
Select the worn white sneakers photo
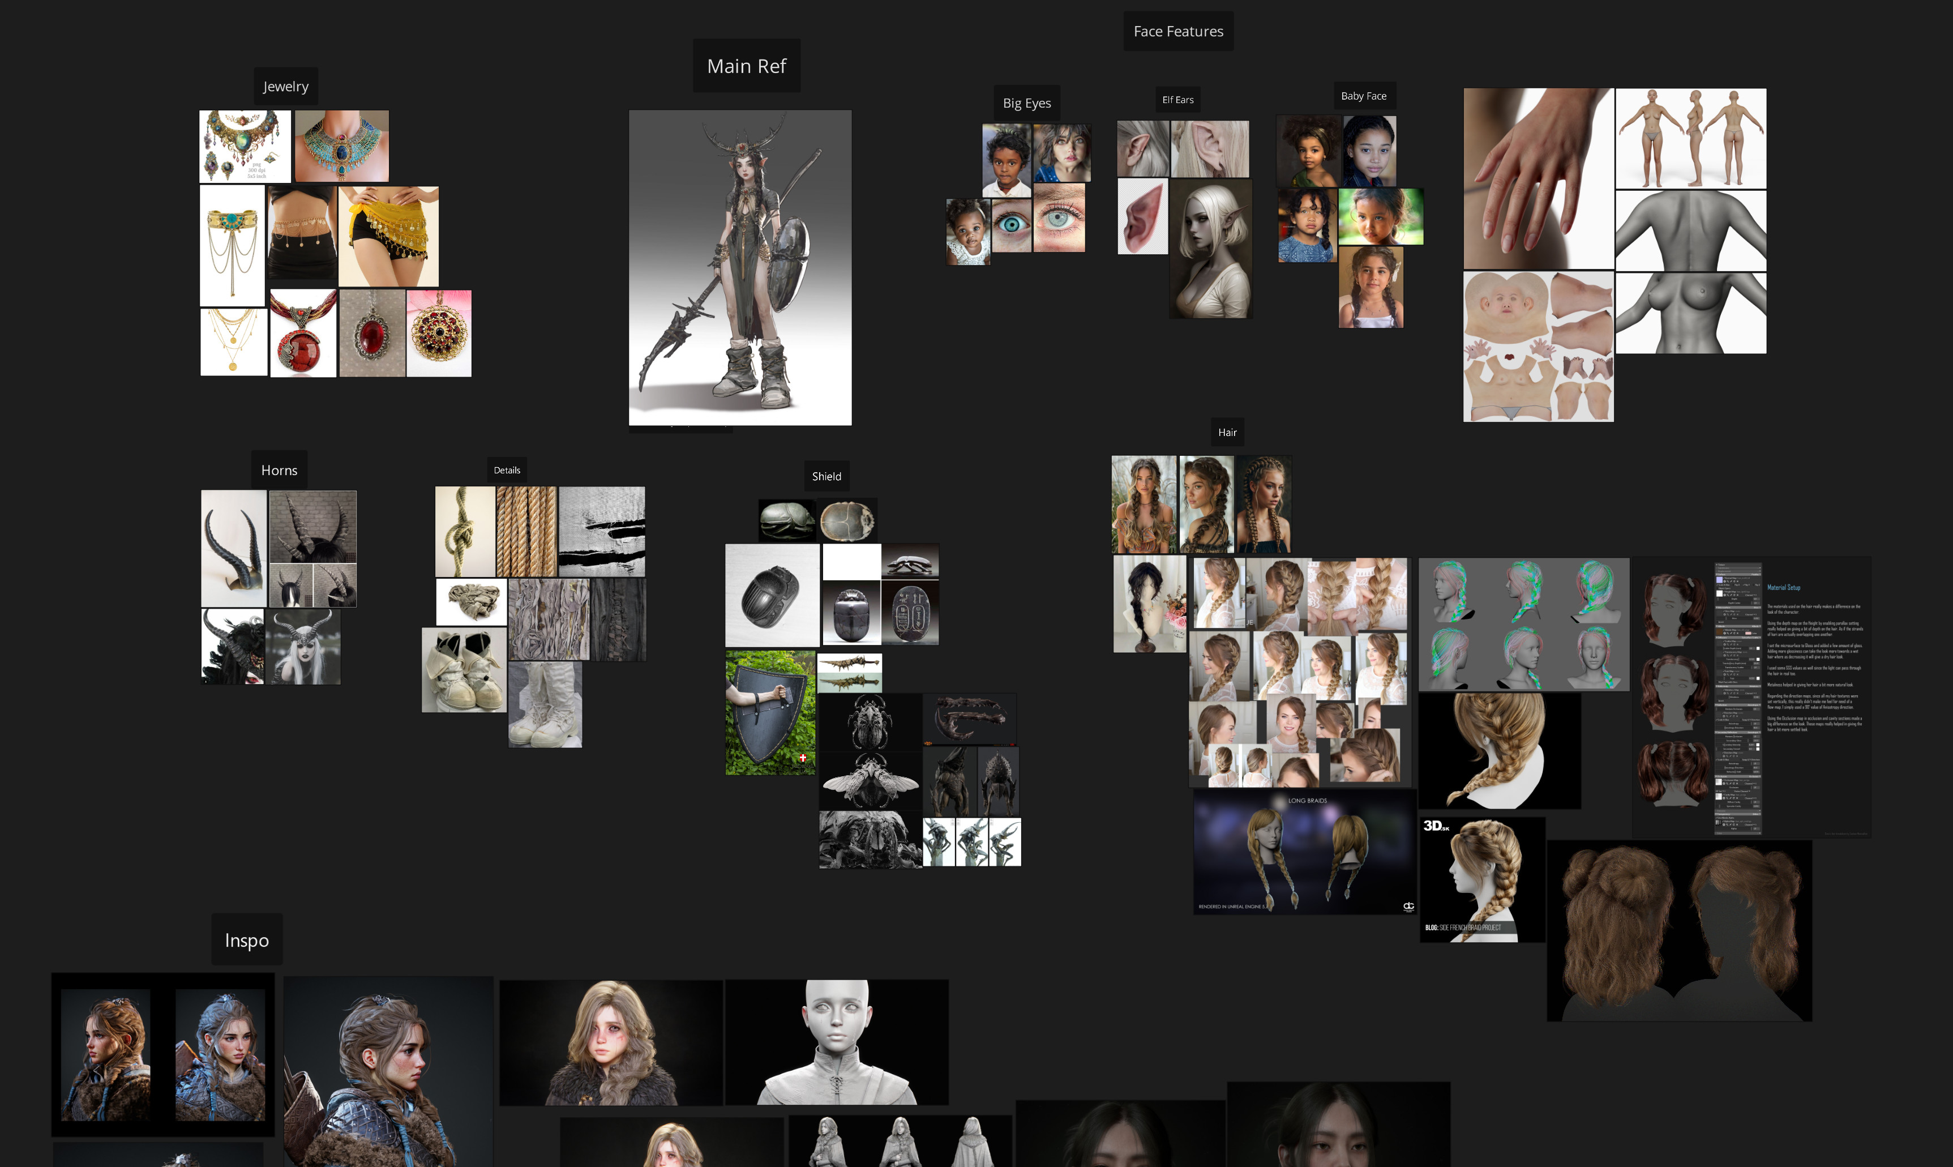click(x=464, y=670)
